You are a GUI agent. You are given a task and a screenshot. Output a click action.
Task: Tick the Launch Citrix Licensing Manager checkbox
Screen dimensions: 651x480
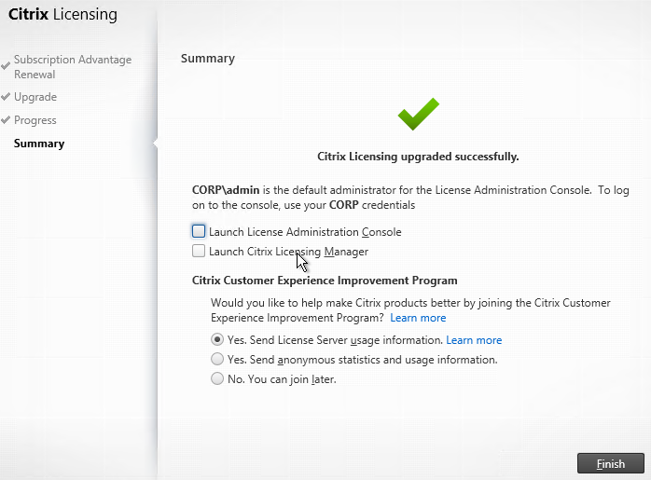(199, 251)
